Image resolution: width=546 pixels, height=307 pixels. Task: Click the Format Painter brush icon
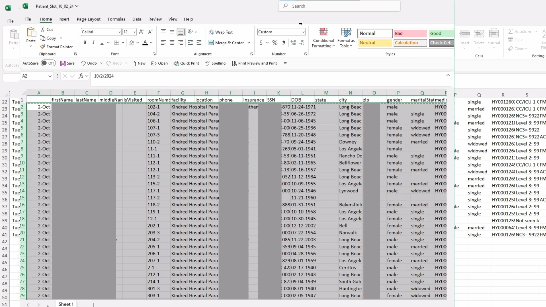click(x=43, y=47)
